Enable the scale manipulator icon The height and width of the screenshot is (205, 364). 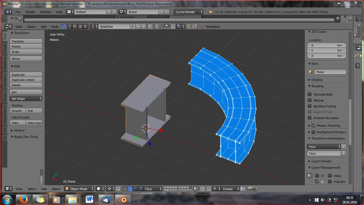pyautogui.click(x=140, y=189)
